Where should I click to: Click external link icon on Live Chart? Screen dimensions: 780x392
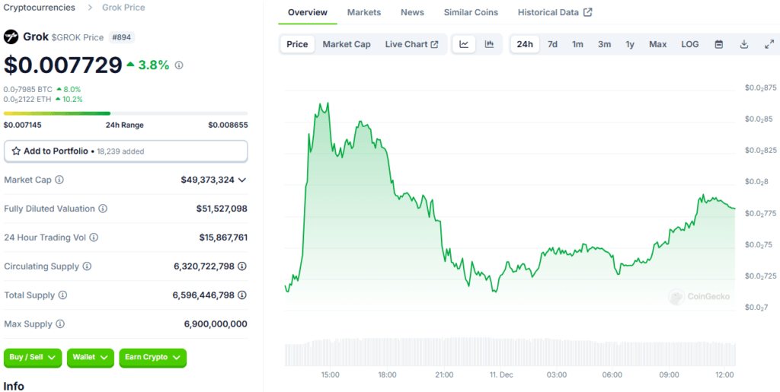434,44
